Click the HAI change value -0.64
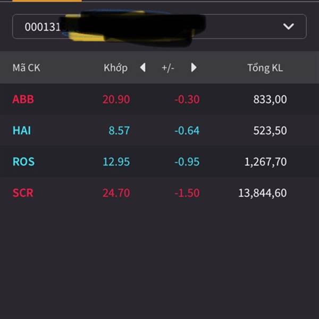 coord(187,131)
